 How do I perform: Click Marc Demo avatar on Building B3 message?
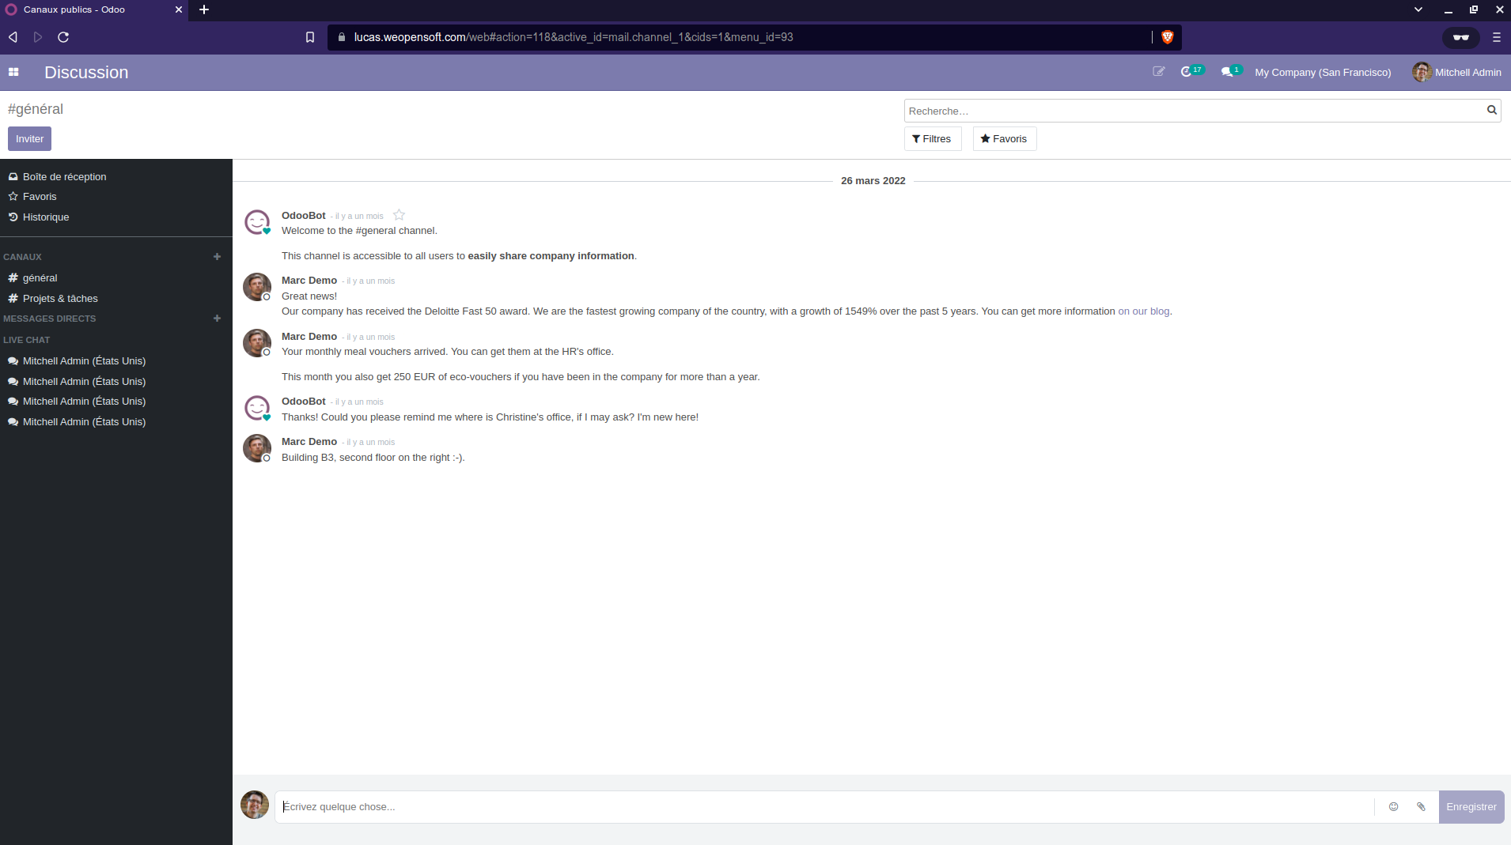pos(256,448)
